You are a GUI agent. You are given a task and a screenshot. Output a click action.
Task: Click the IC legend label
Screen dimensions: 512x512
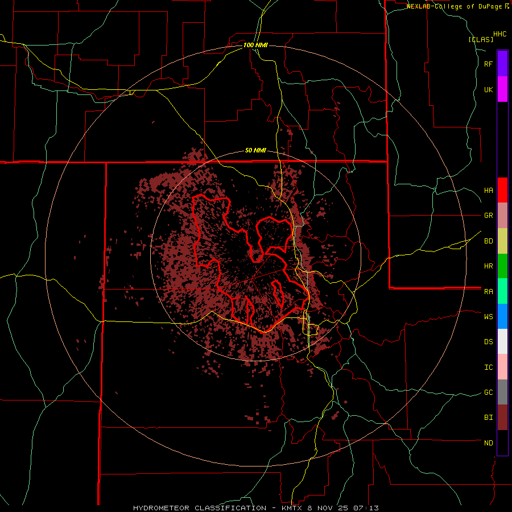click(x=488, y=367)
